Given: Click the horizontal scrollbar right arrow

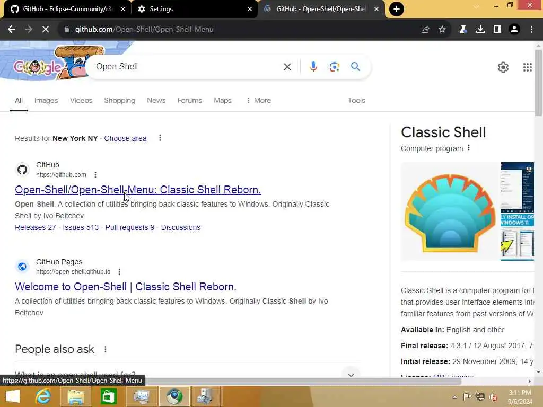Looking at the screenshot, I should pyautogui.click(x=530, y=382).
